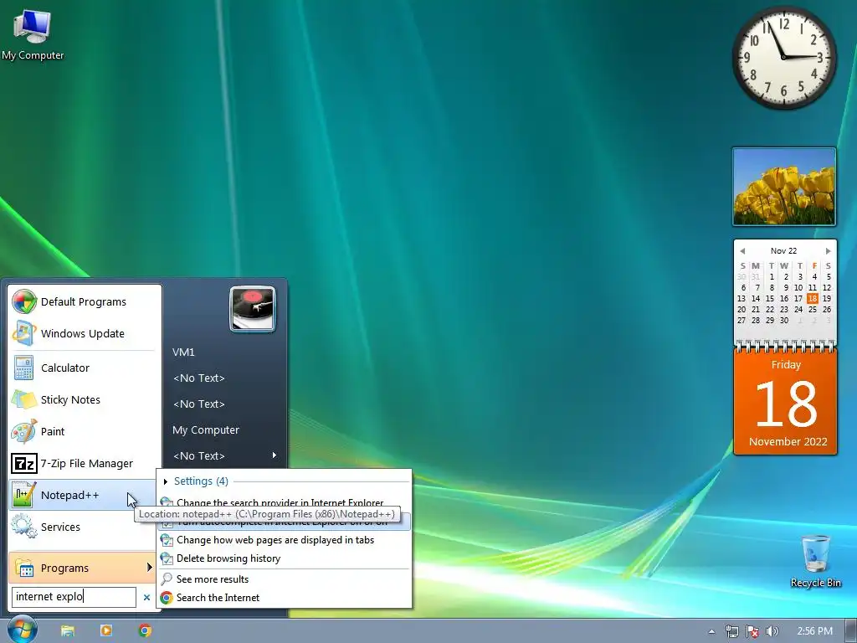
Task: Open VM1 user folder link
Action: point(183,352)
